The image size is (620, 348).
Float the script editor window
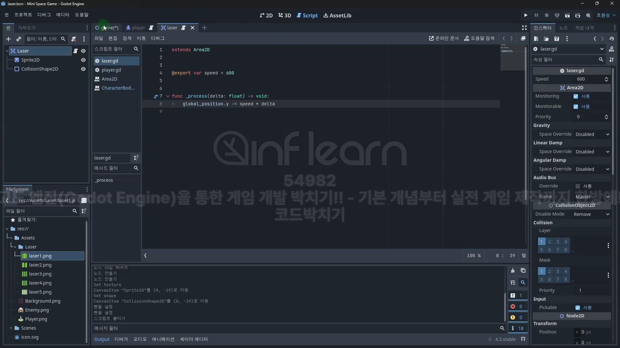523,38
